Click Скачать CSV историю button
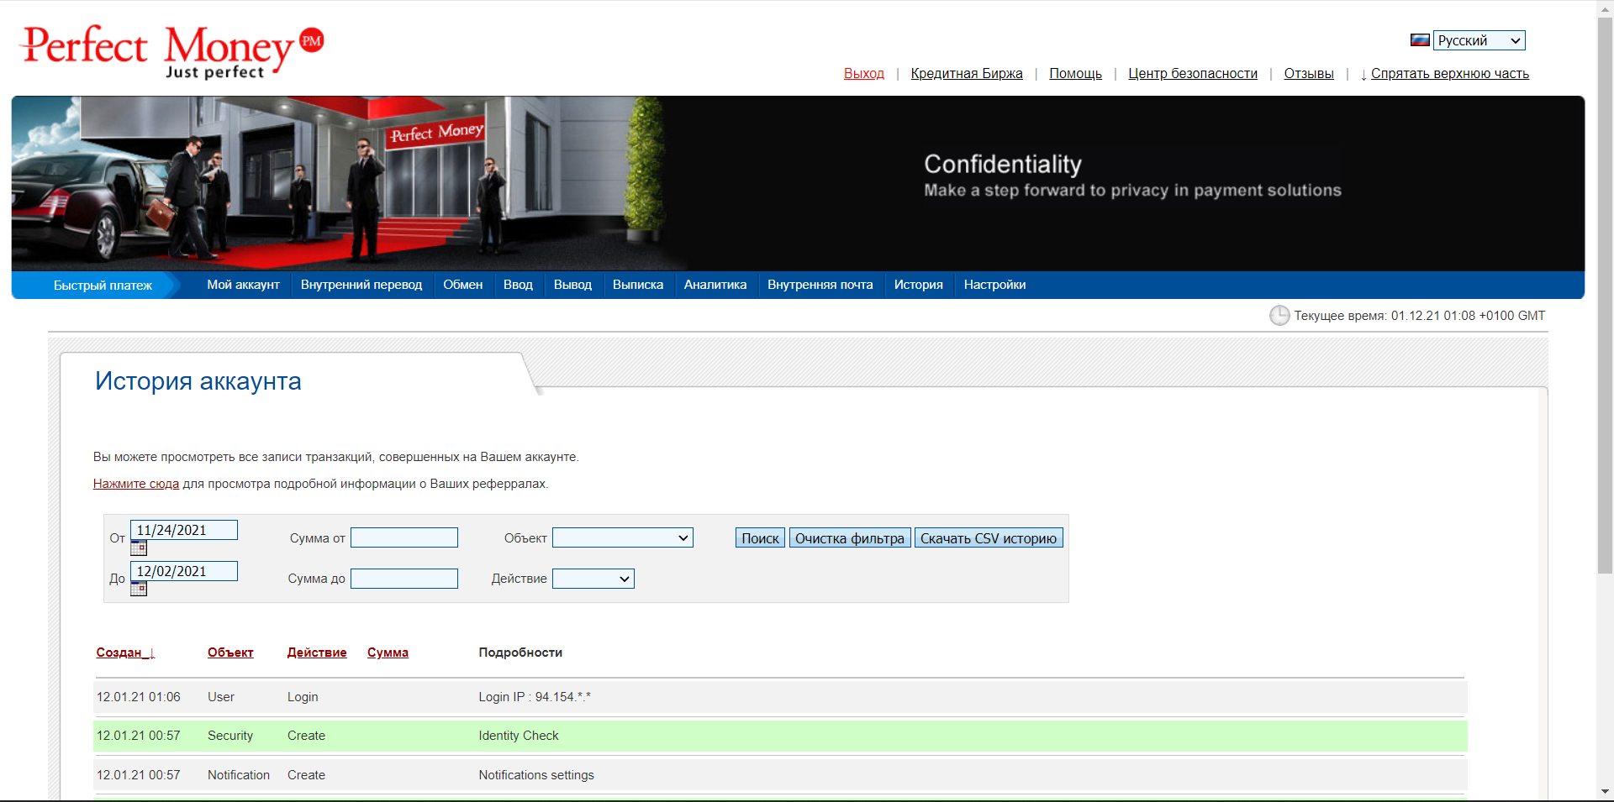The height and width of the screenshot is (802, 1614). click(x=989, y=538)
